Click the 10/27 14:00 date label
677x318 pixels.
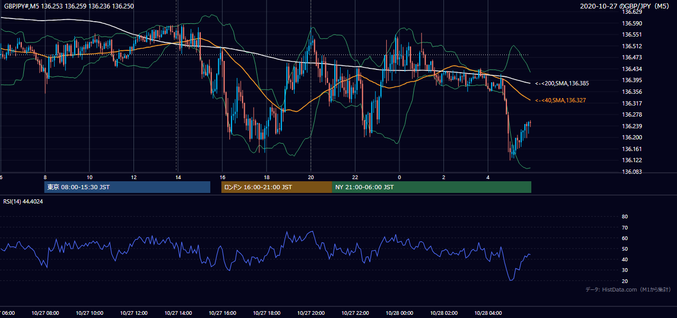[178, 313]
